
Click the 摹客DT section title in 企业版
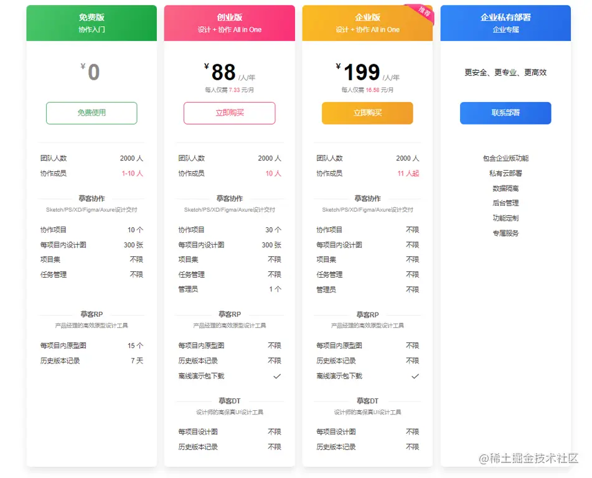coord(367,401)
